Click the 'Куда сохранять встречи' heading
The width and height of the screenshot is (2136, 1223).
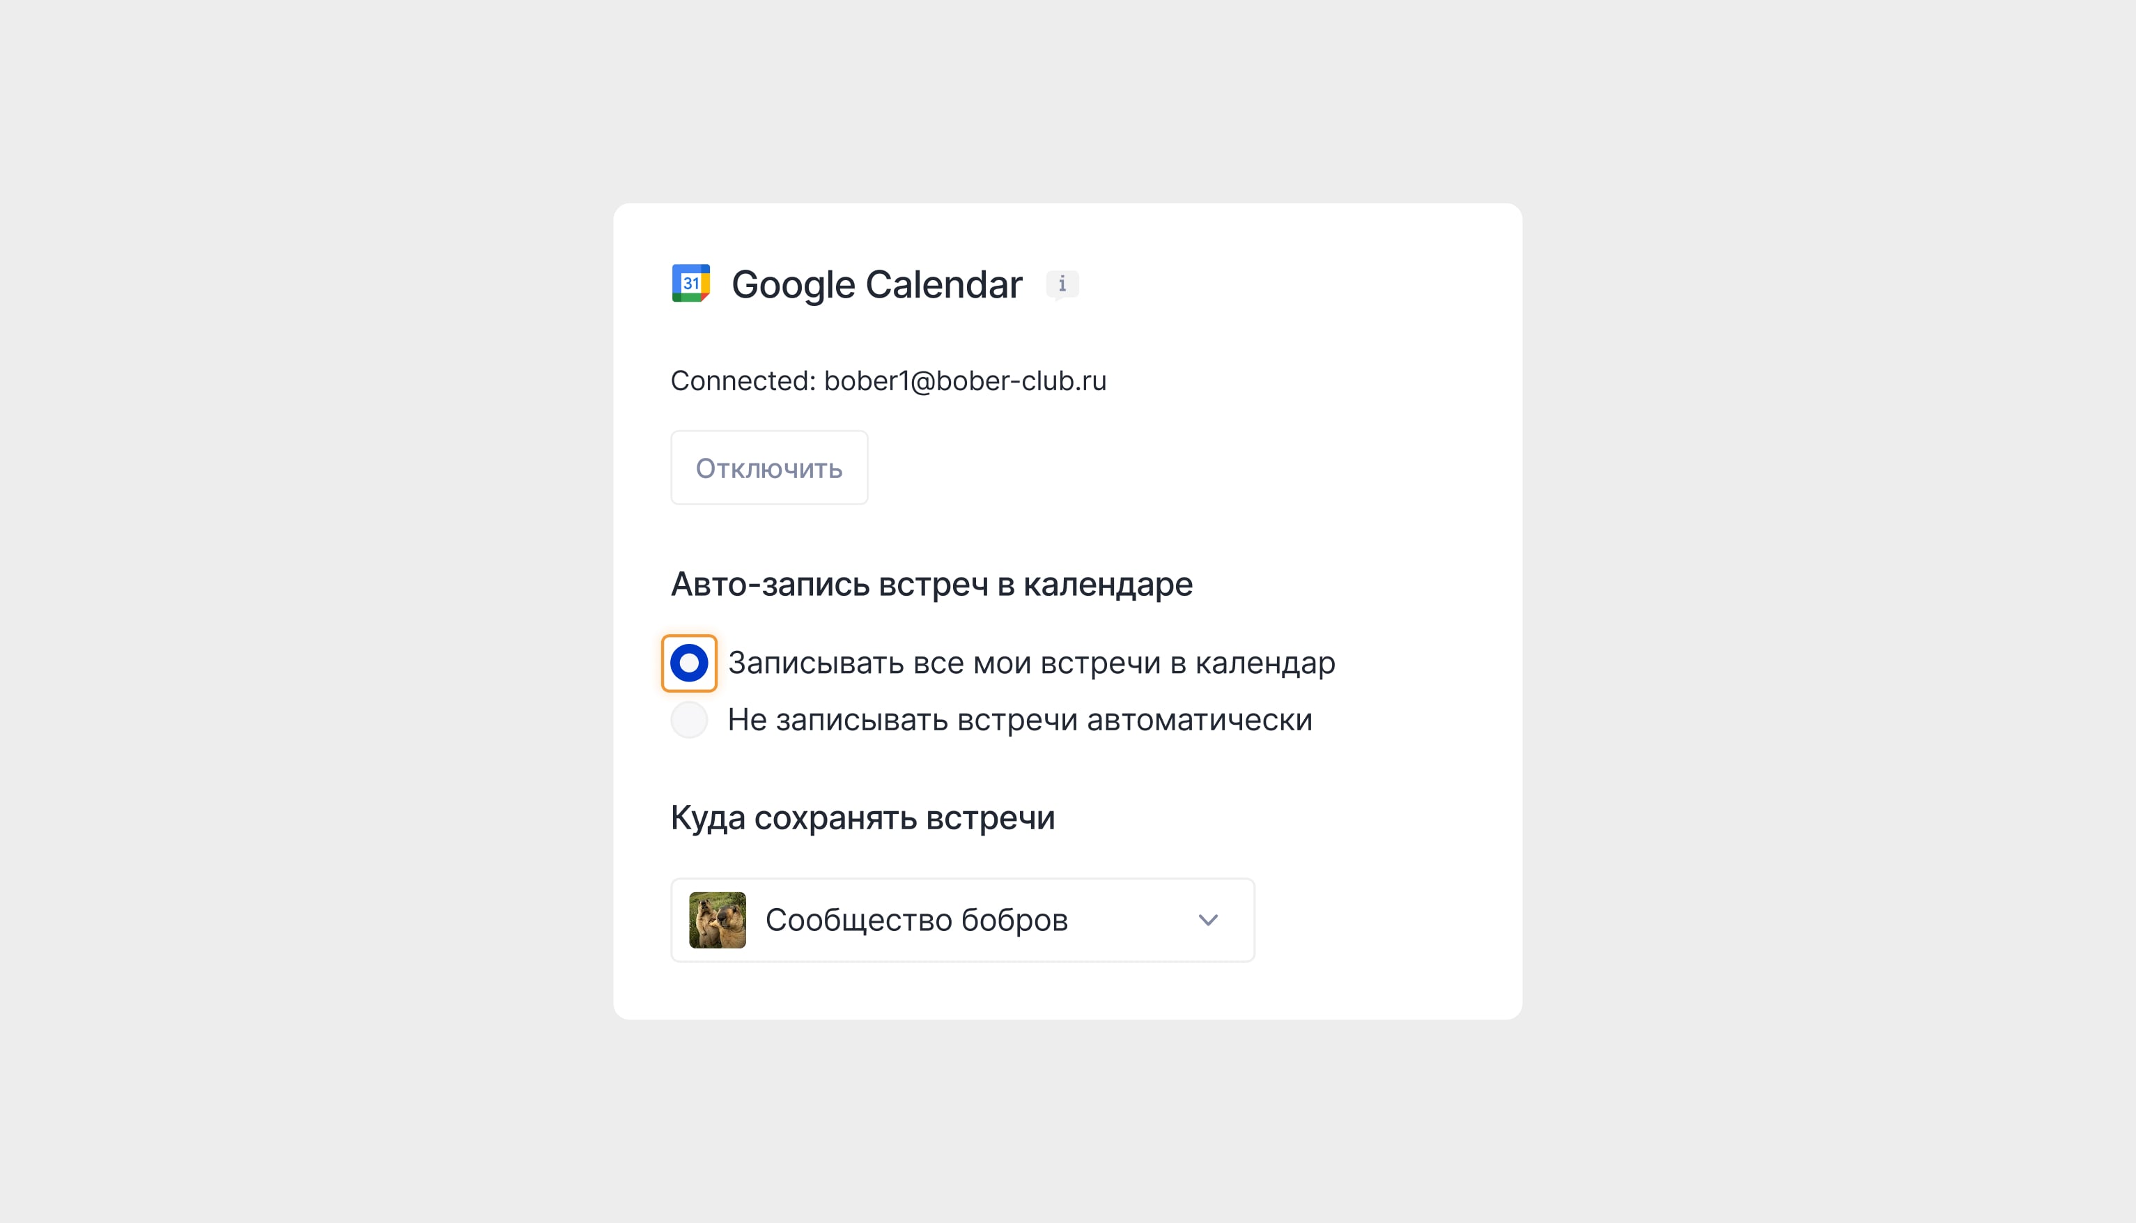[862, 818]
